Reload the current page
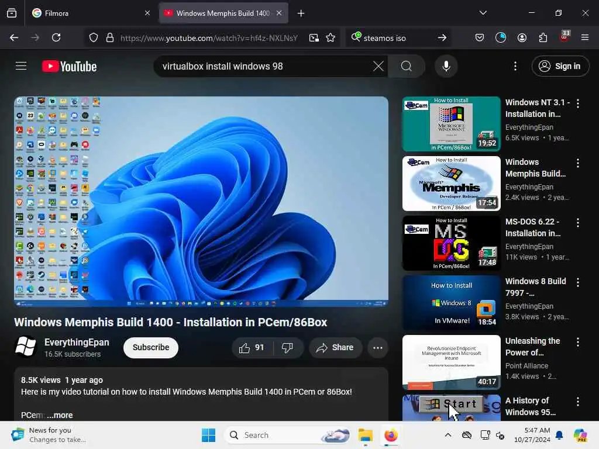The image size is (599, 449). [56, 37]
